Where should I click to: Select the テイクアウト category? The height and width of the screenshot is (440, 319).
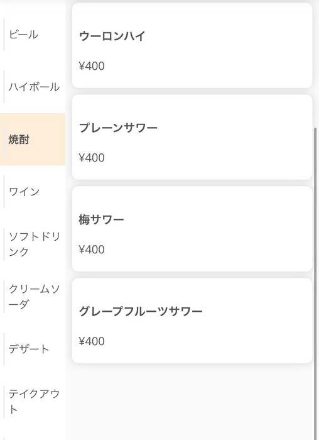[x=33, y=402]
